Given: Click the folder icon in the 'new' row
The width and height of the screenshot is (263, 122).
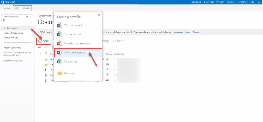Looking at the screenshot, I should tap(46, 59).
